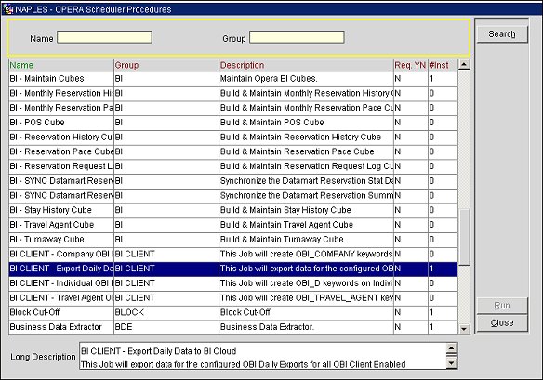Select the BI - Maintain Cubes row
This screenshot has width=543, height=380.
coord(233,79)
